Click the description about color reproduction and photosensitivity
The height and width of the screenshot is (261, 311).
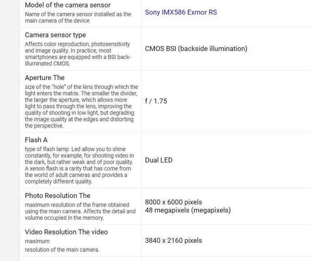click(78, 54)
